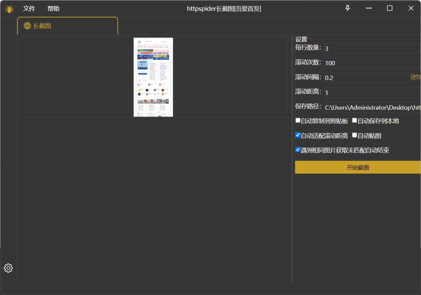Toggle the pin (always on top) icon
Image resolution: width=421 pixels, height=295 pixels.
(x=347, y=8)
